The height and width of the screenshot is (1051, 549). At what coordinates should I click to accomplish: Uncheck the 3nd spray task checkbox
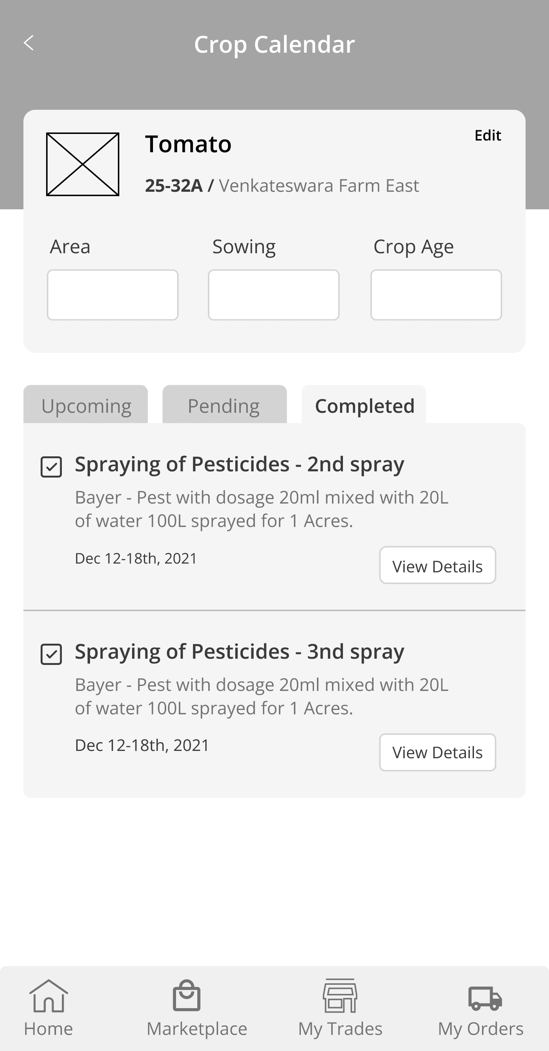pyautogui.click(x=52, y=654)
